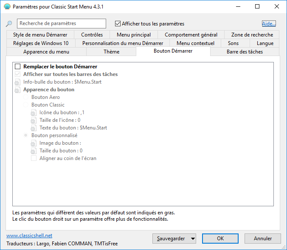Select the Bouton personnalisé radio option
This screenshot has width=287, height=250.
coord(26,135)
